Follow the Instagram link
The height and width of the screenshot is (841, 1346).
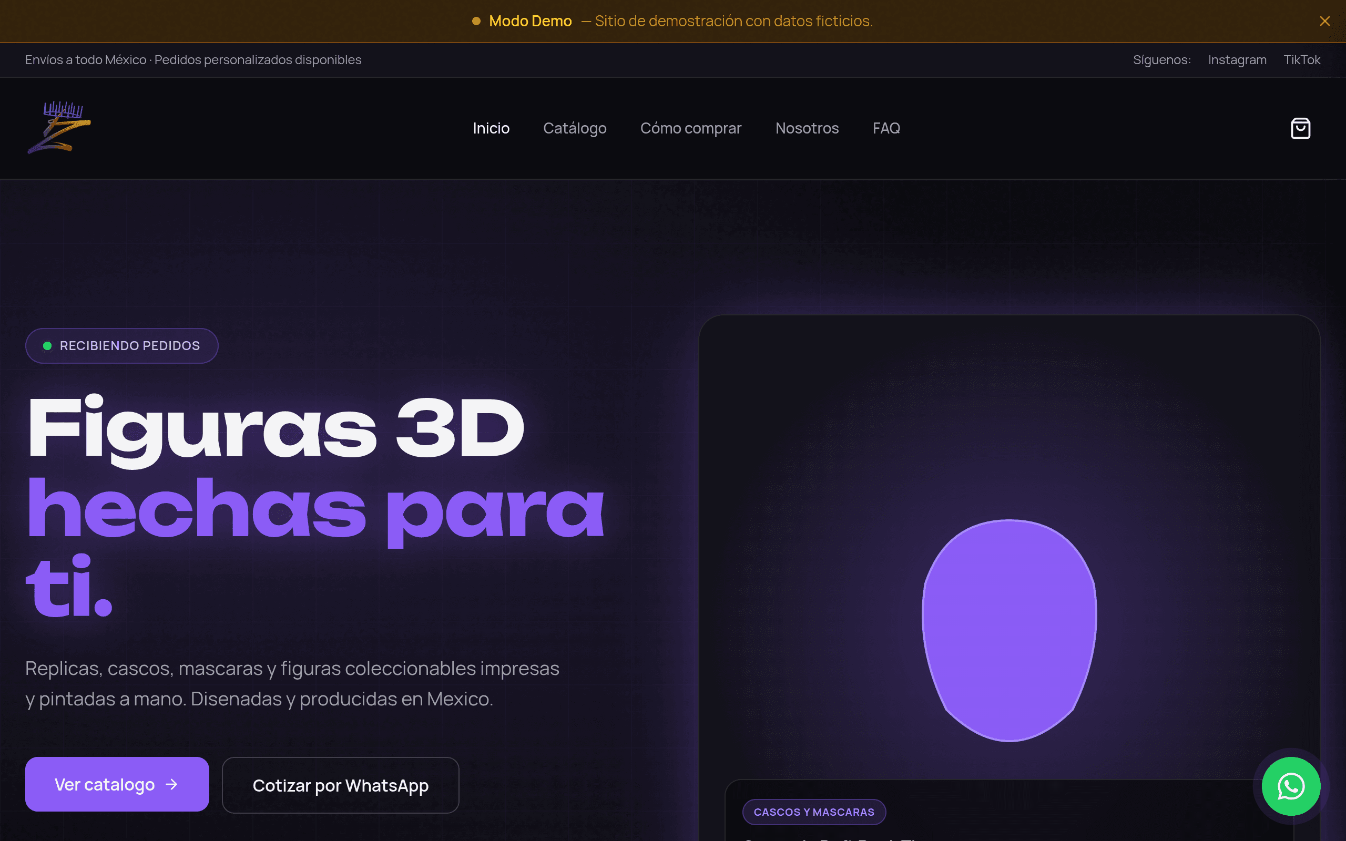pyautogui.click(x=1237, y=60)
